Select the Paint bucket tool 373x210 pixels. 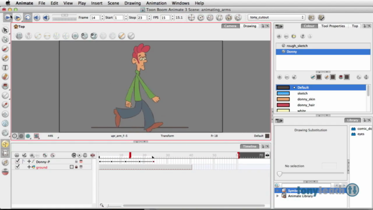pyautogui.click(x=5, y=86)
